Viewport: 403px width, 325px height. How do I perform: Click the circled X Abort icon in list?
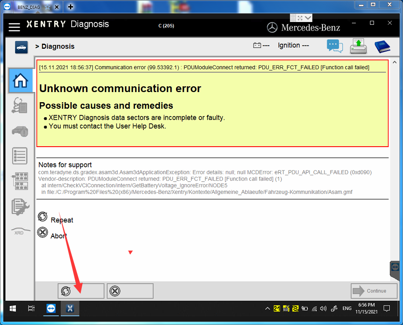42,233
